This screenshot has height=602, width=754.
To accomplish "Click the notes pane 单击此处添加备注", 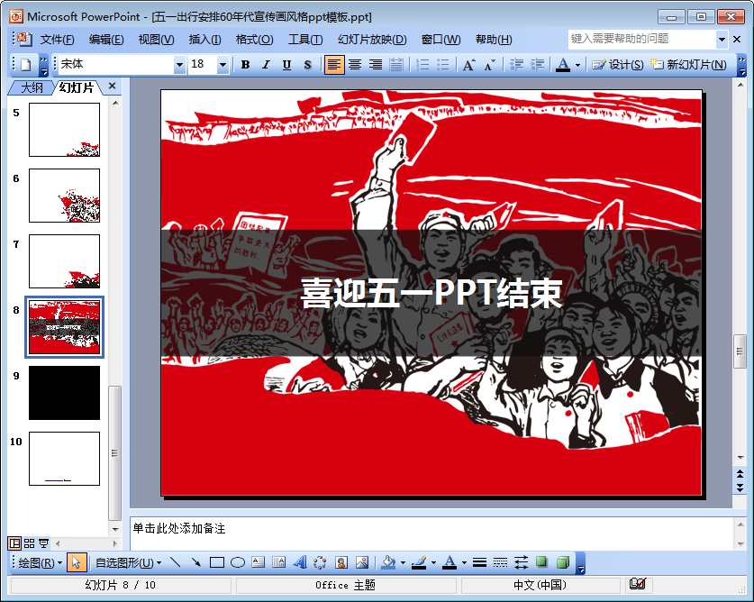I will (179, 528).
